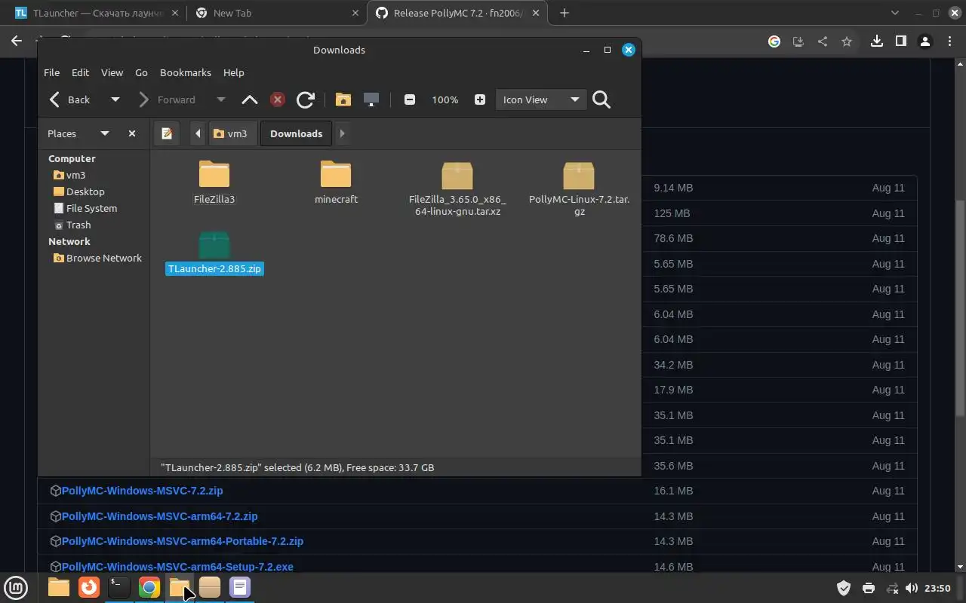966x603 pixels.
Task: Open the Edit menu
Action: pyautogui.click(x=80, y=72)
